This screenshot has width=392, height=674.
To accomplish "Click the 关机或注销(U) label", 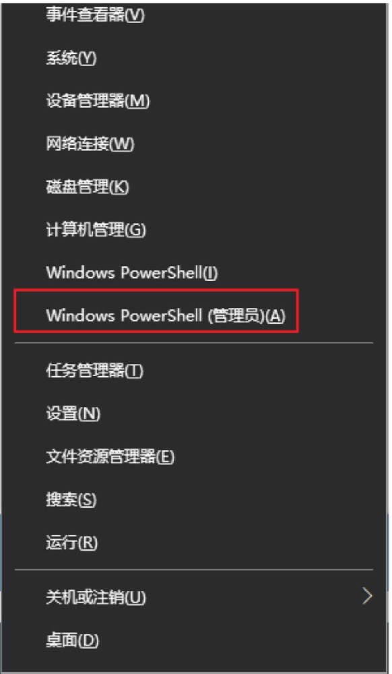I will [96, 597].
